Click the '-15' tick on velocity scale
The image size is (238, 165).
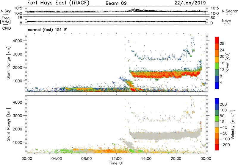click(223, 127)
